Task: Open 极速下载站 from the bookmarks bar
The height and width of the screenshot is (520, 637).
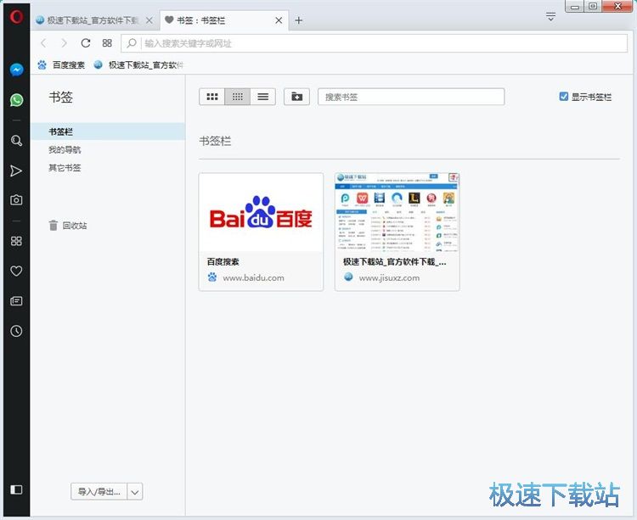Action: (x=138, y=65)
